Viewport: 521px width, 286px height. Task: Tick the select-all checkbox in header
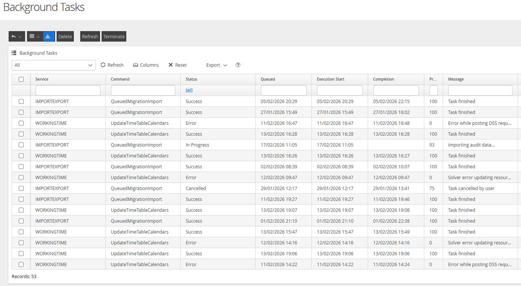(21, 79)
